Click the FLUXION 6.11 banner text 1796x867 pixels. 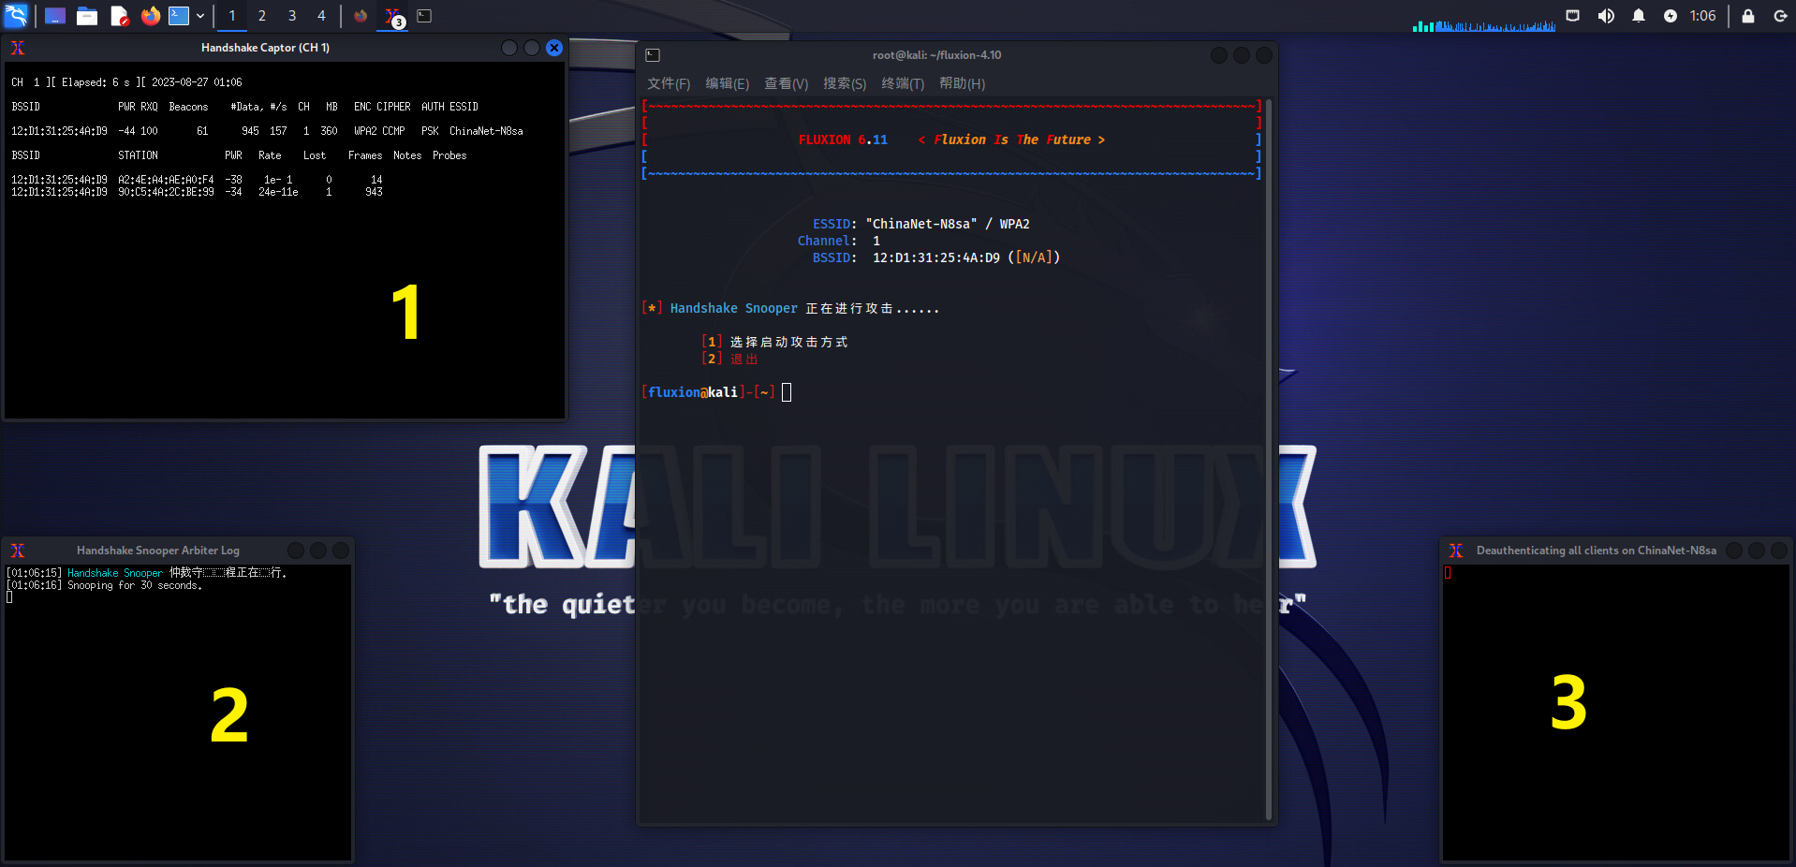click(843, 140)
